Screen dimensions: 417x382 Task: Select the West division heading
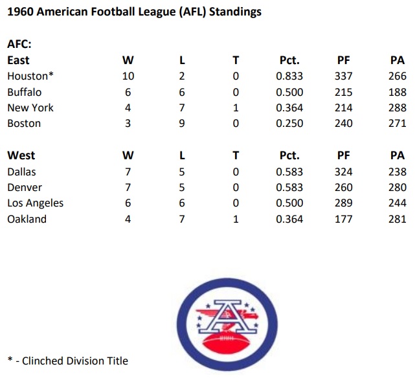coord(21,155)
